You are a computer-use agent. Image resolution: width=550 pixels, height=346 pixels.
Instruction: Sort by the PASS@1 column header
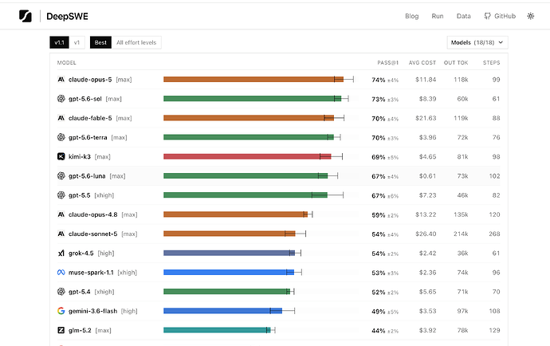coord(387,63)
